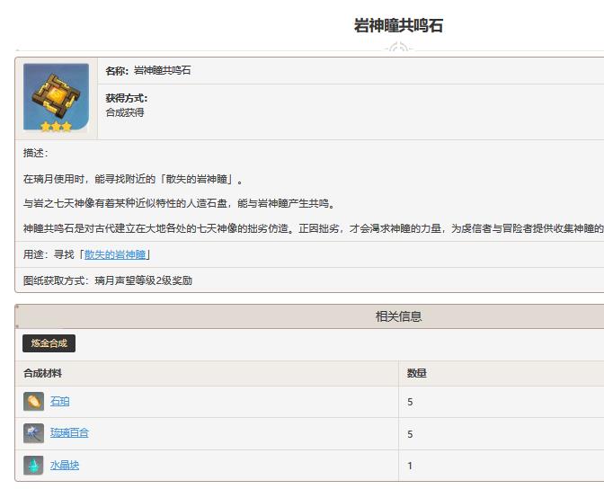Image resolution: width=604 pixels, height=489 pixels.
Task: Click the 图纸获取方式 row text
Action: coord(108,280)
